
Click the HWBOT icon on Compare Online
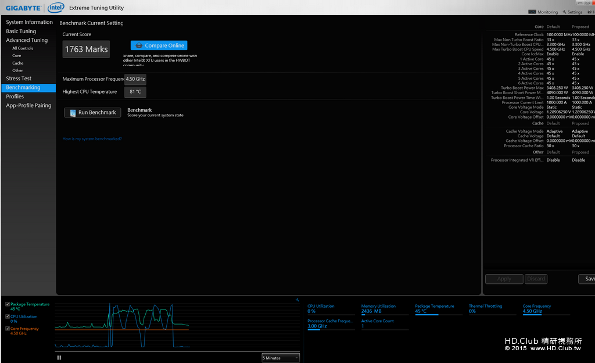(139, 45)
